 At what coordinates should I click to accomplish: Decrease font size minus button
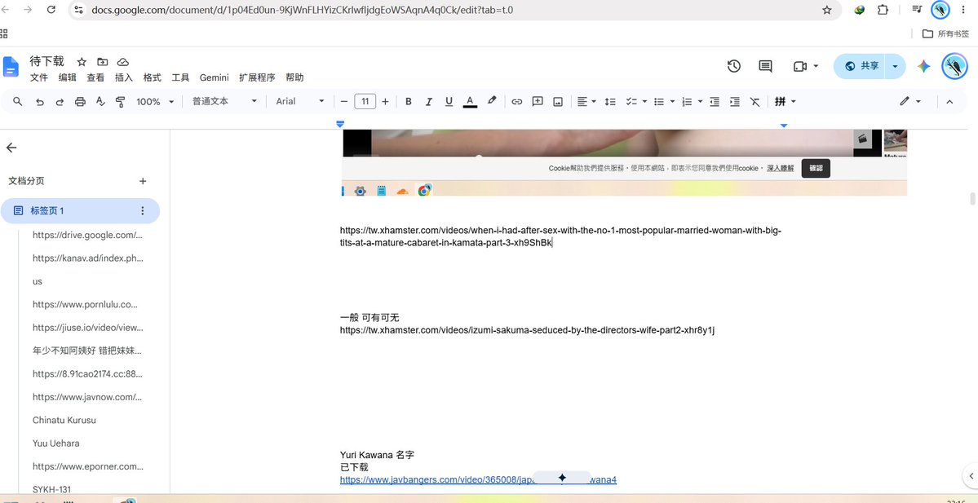[343, 102]
